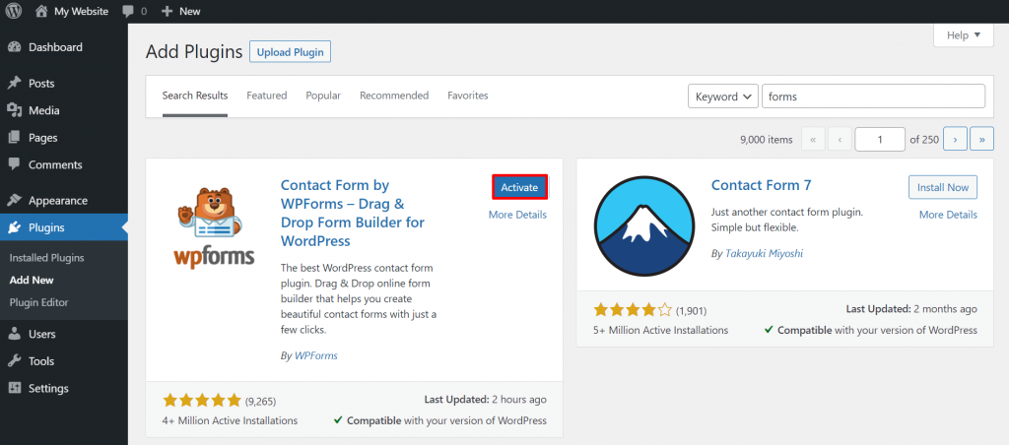Switch to Recommended tab
This screenshot has height=445, width=1009.
(x=394, y=95)
